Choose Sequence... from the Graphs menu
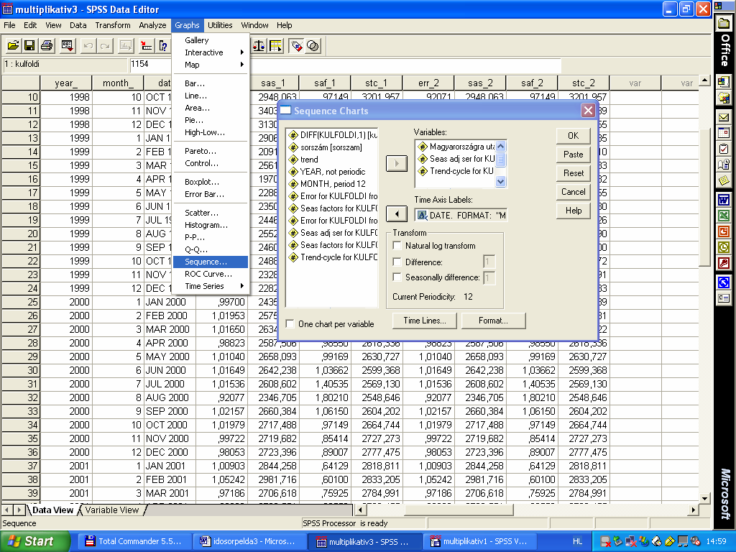This screenshot has height=552, width=736. tap(211, 262)
